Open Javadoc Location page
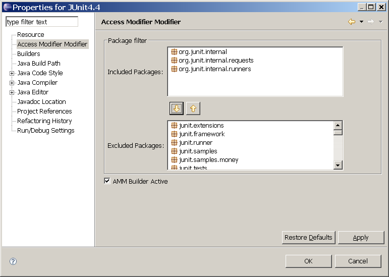 41,102
